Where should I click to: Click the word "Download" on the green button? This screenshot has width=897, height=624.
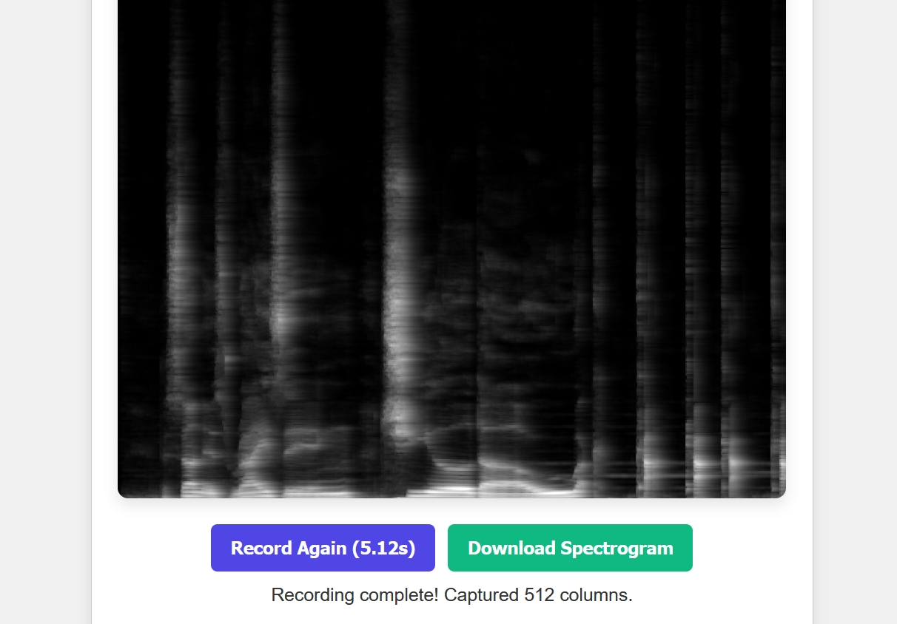click(x=511, y=548)
